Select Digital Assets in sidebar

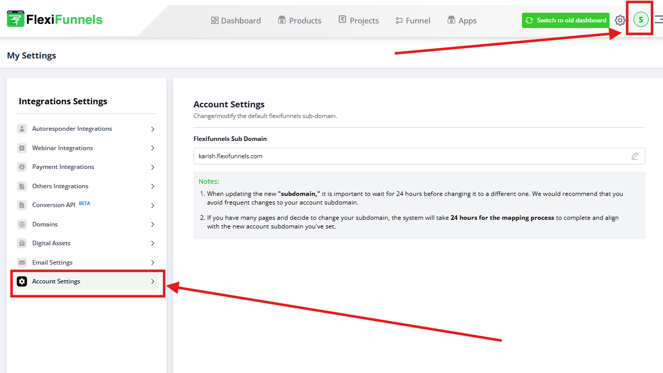tap(86, 243)
